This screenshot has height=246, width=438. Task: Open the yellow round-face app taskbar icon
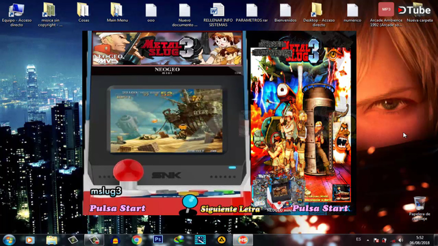pos(116,240)
